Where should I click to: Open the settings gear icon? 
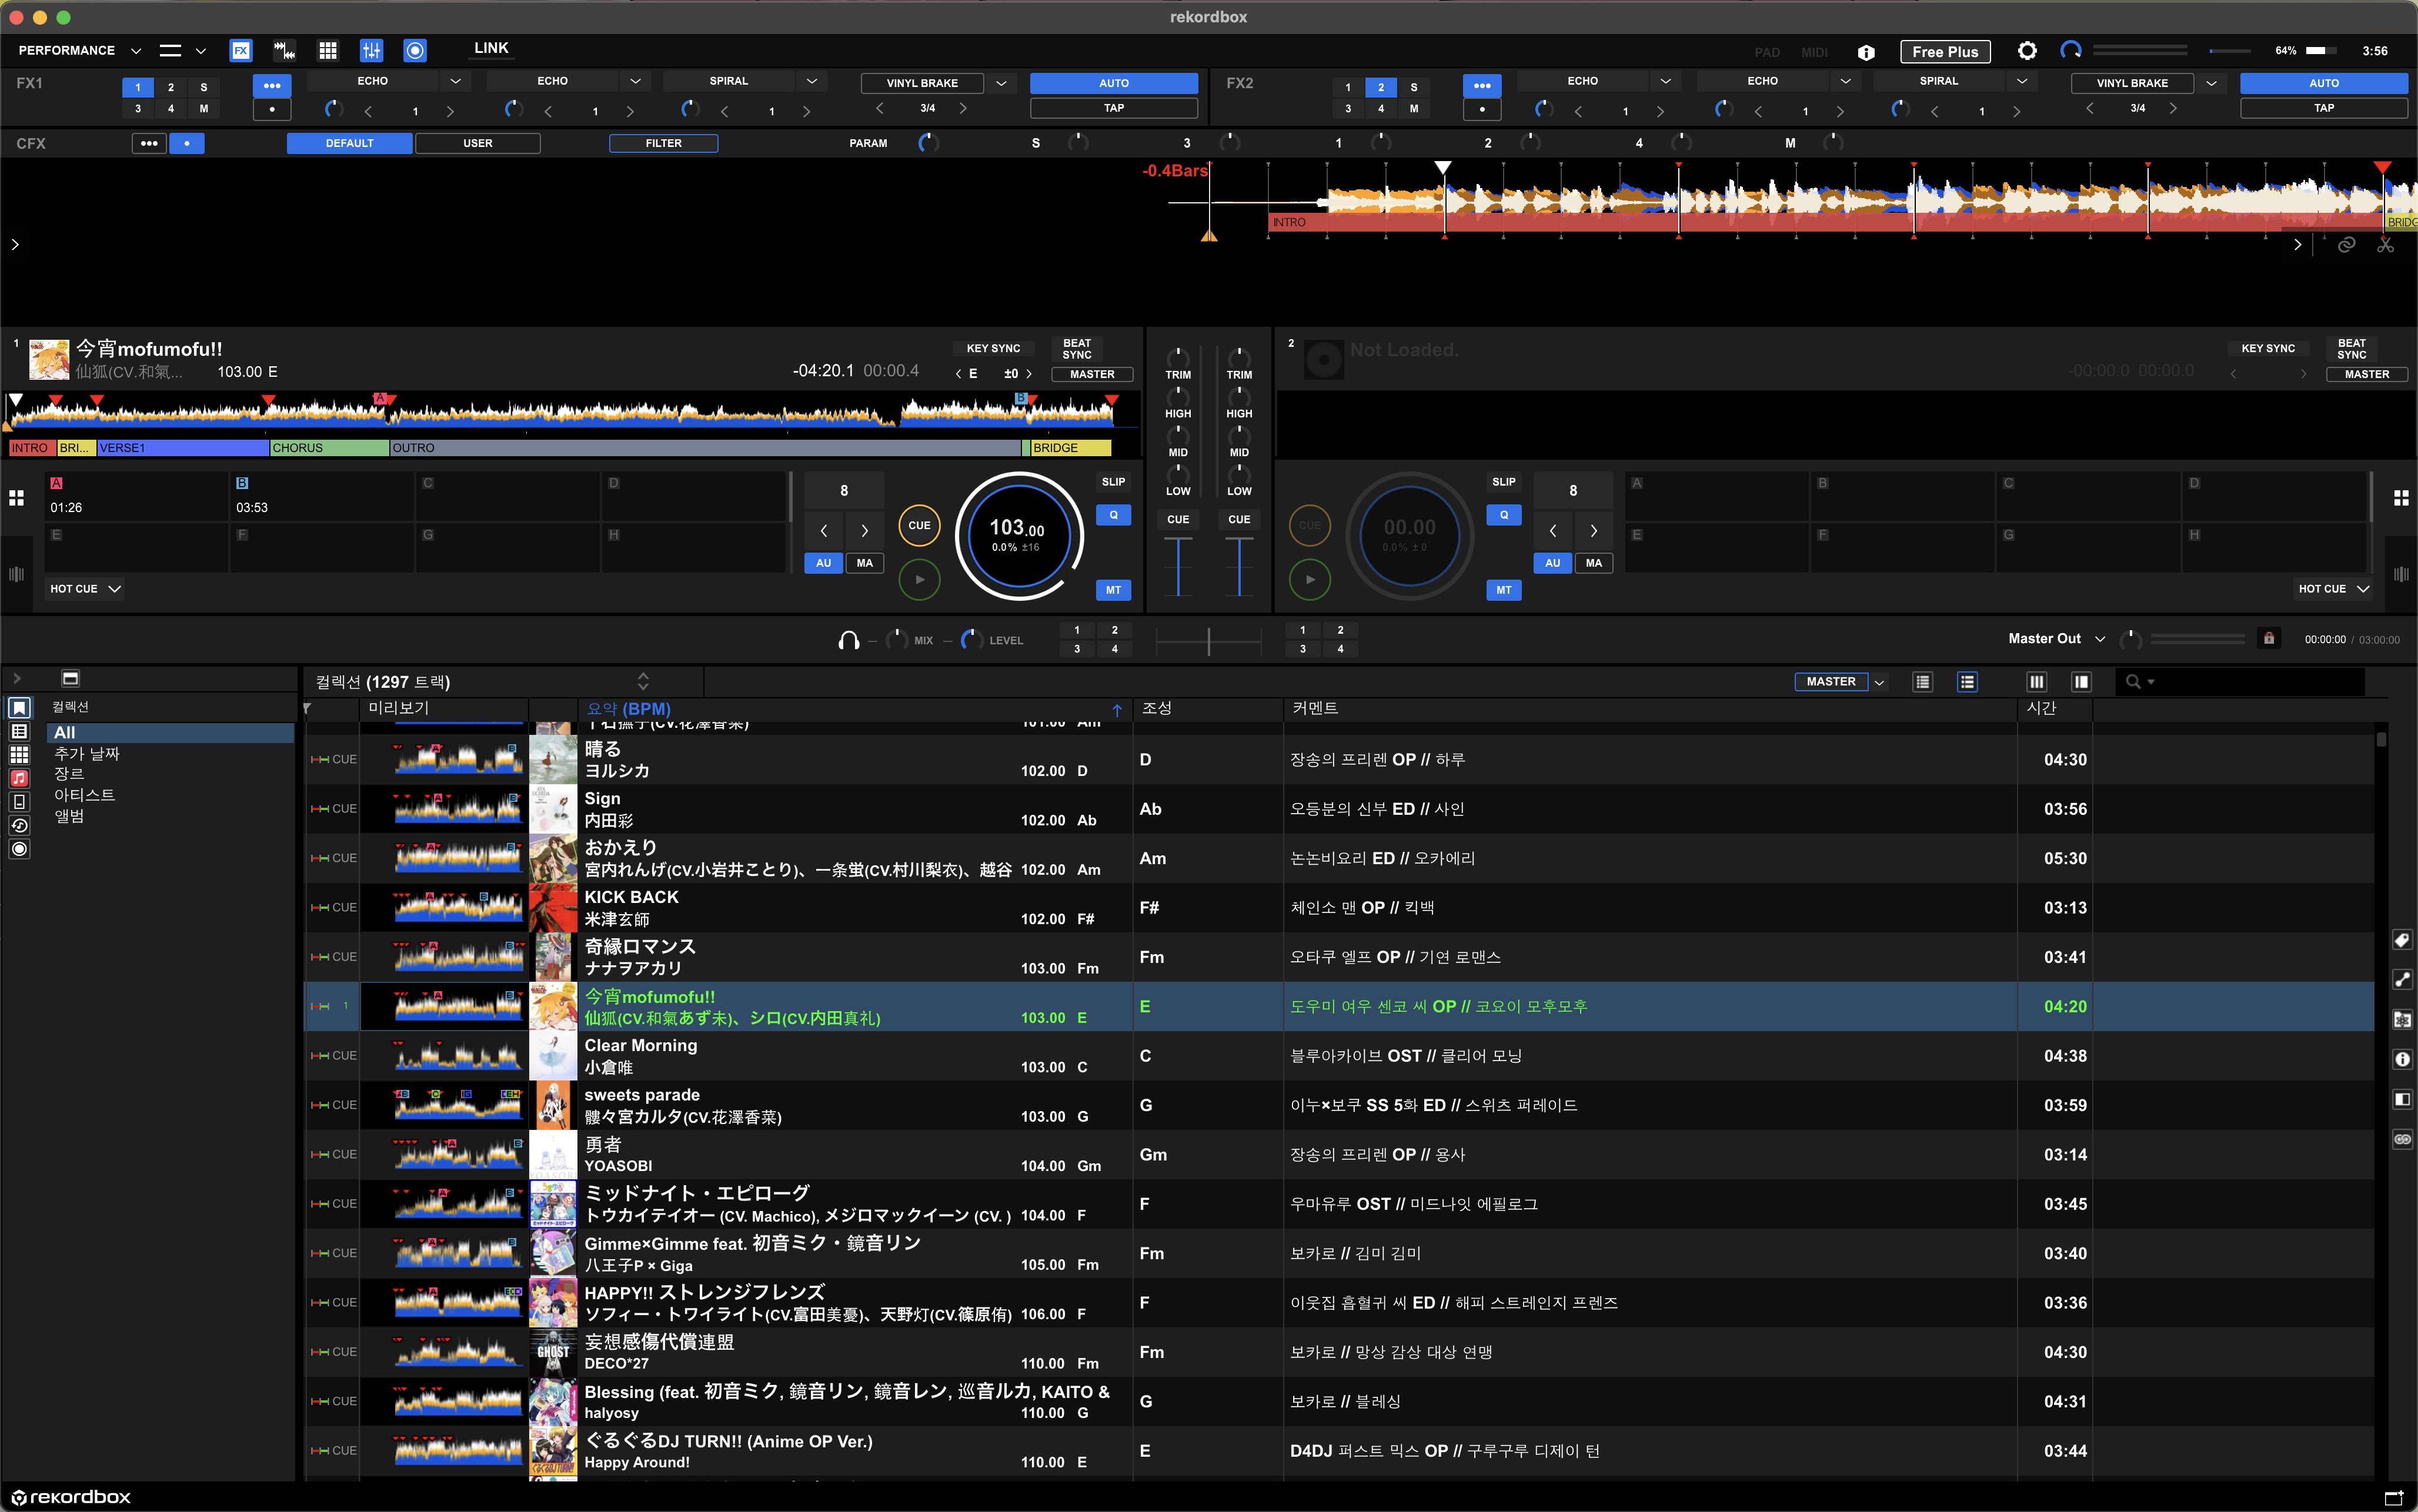coord(2027,51)
